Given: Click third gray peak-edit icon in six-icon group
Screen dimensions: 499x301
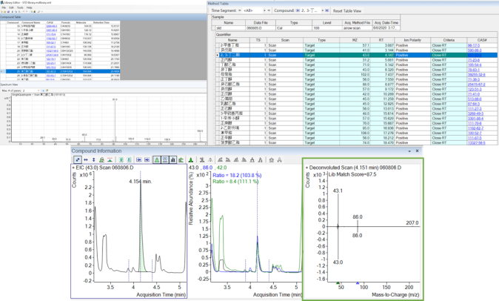Looking at the screenshot, I should (x=236, y=160).
